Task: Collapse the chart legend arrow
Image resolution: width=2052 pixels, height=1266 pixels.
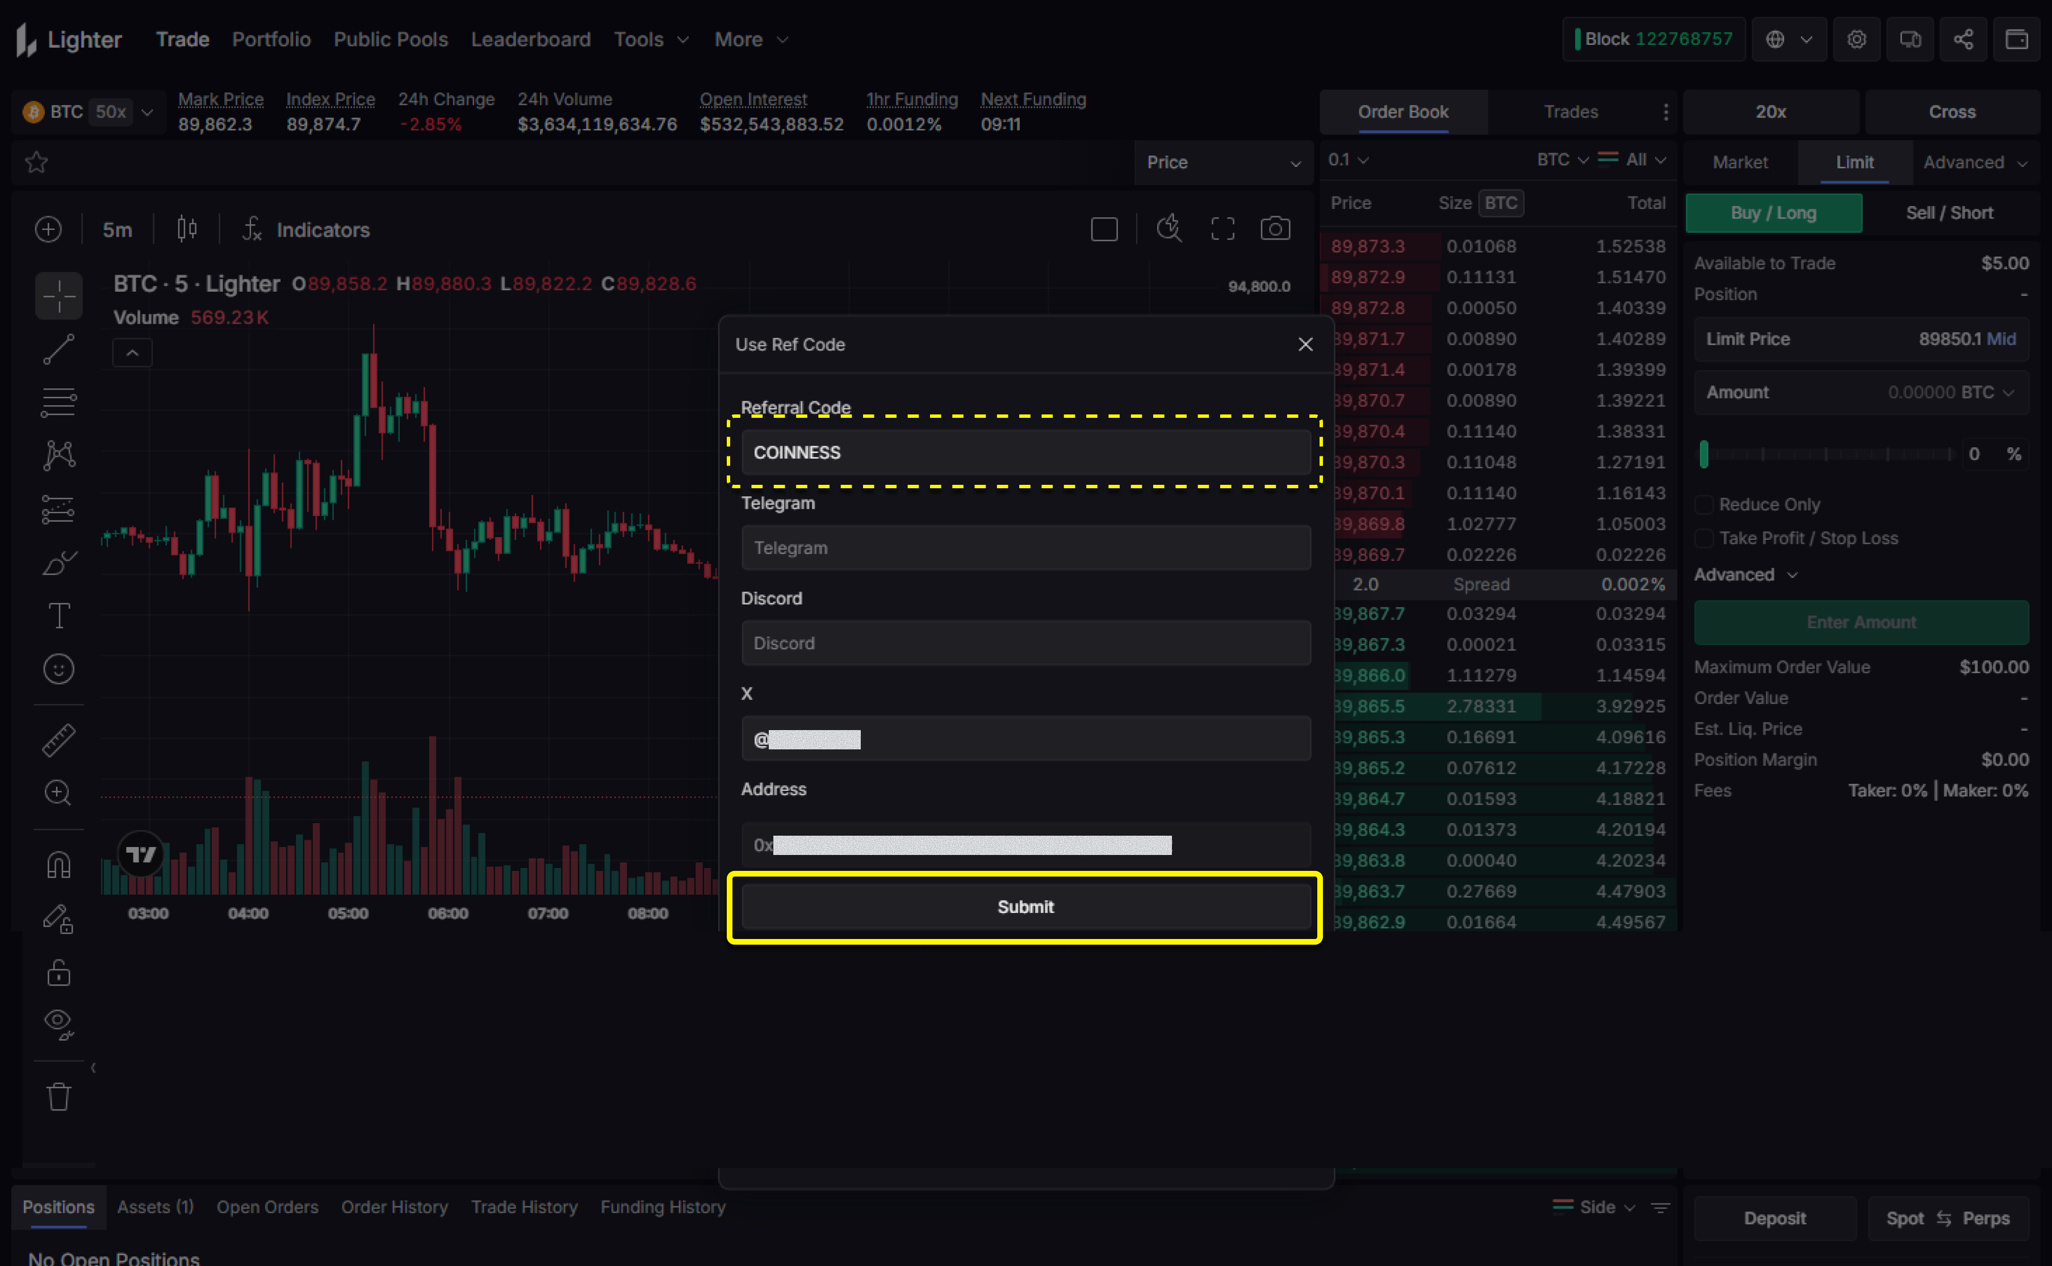Action: [x=132, y=353]
